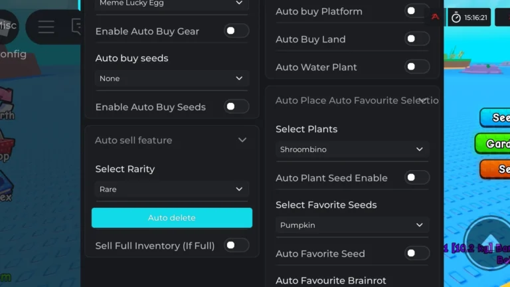Toggle Sell Full Inventory switch
The width and height of the screenshot is (510, 287).
point(236,246)
